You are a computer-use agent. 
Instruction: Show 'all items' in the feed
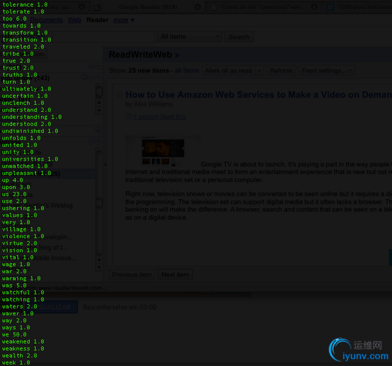[186, 70]
